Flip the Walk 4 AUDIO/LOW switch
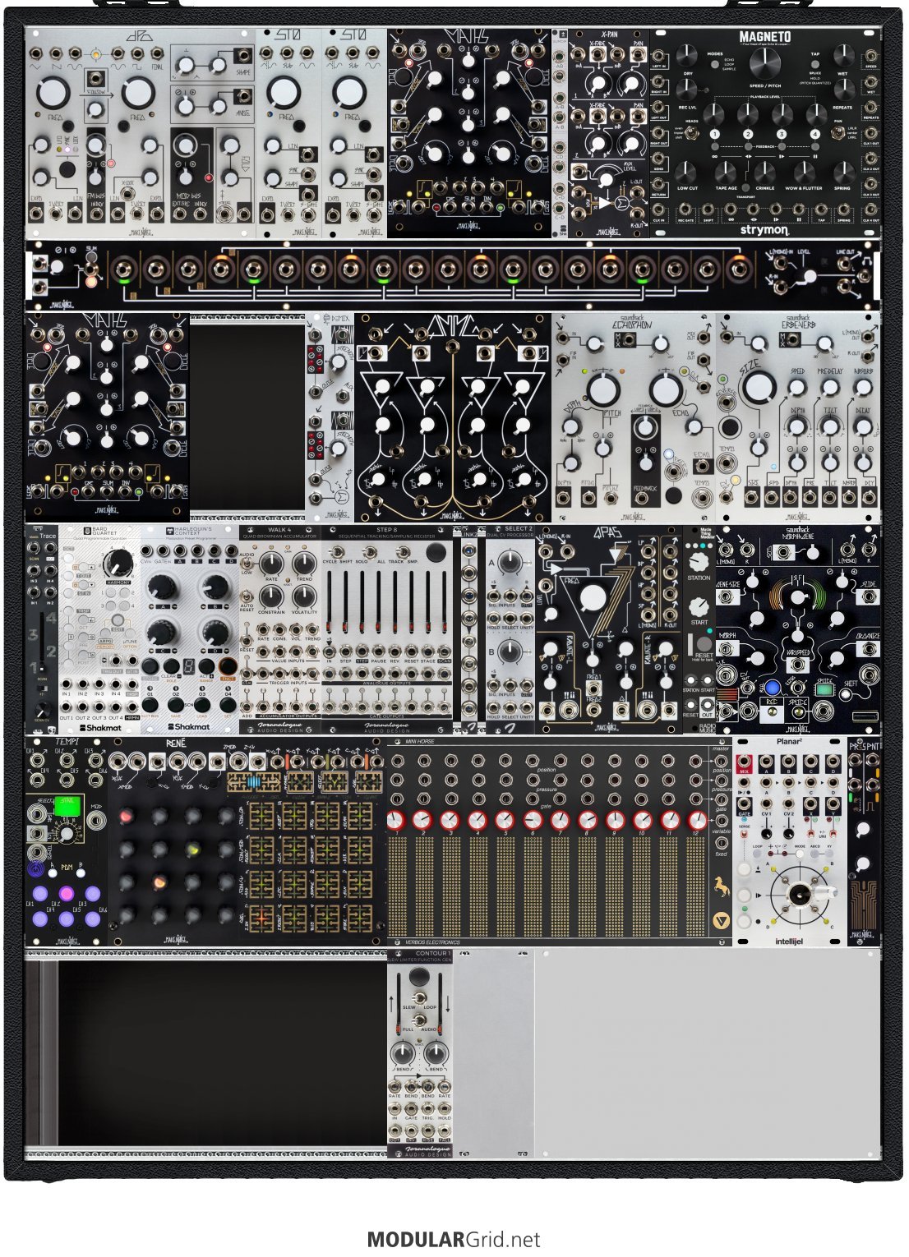This screenshot has width=909, height=1257. [x=246, y=564]
